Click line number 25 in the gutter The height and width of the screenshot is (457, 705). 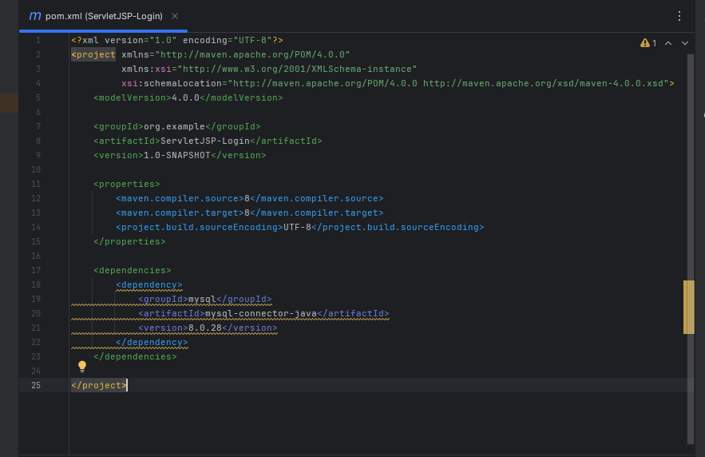click(x=36, y=385)
